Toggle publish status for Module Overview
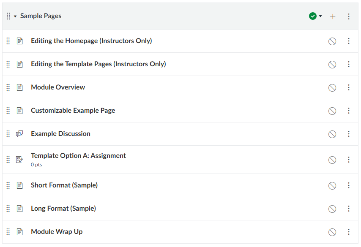Image resolution: width=361 pixels, height=247 pixels. coord(332,87)
